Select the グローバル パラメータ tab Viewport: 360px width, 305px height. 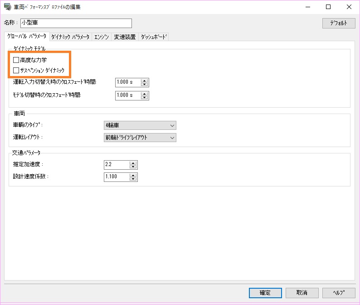coord(27,36)
